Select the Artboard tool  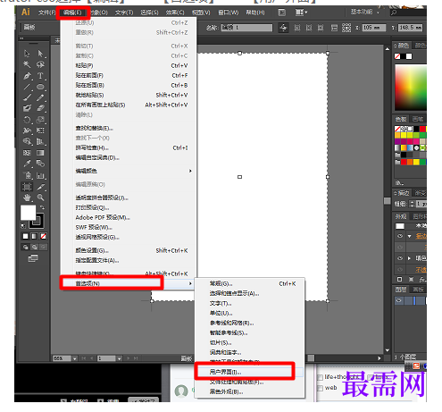coord(27,187)
